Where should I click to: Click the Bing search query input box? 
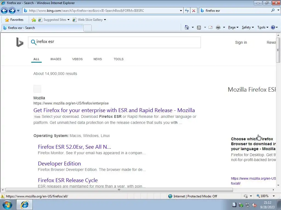pos(114,42)
